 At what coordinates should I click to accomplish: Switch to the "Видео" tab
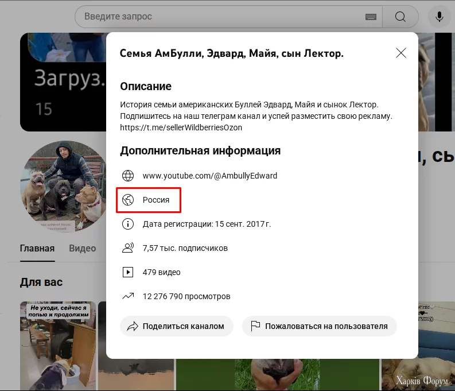(83, 248)
